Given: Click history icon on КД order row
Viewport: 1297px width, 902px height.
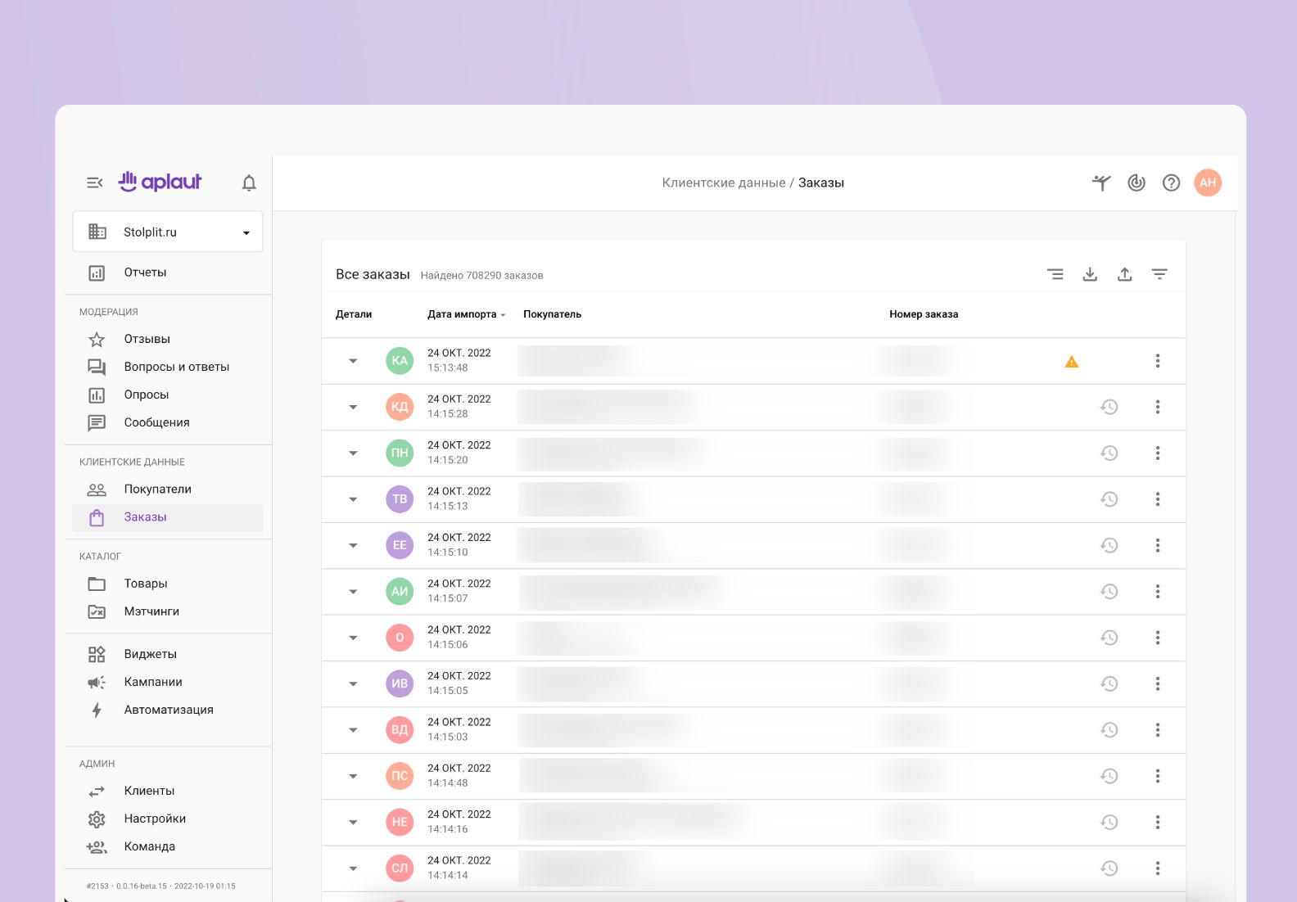Looking at the screenshot, I should coord(1109,407).
